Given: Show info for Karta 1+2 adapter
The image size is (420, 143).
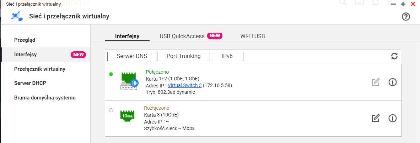Looking at the screenshot, I should (x=392, y=82).
